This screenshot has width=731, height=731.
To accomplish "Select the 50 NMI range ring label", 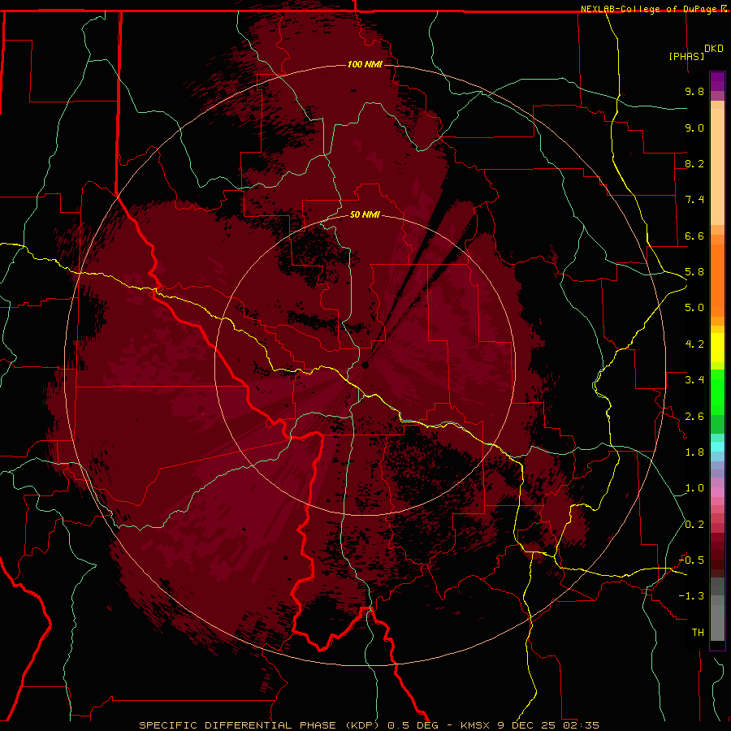I will pyautogui.click(x=365, y=214).
